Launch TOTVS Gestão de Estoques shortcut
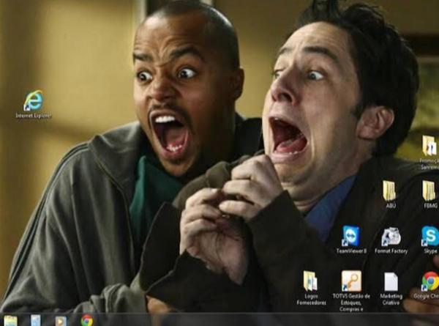This screenshot has height=326, width=439. [x=351, y=291]
